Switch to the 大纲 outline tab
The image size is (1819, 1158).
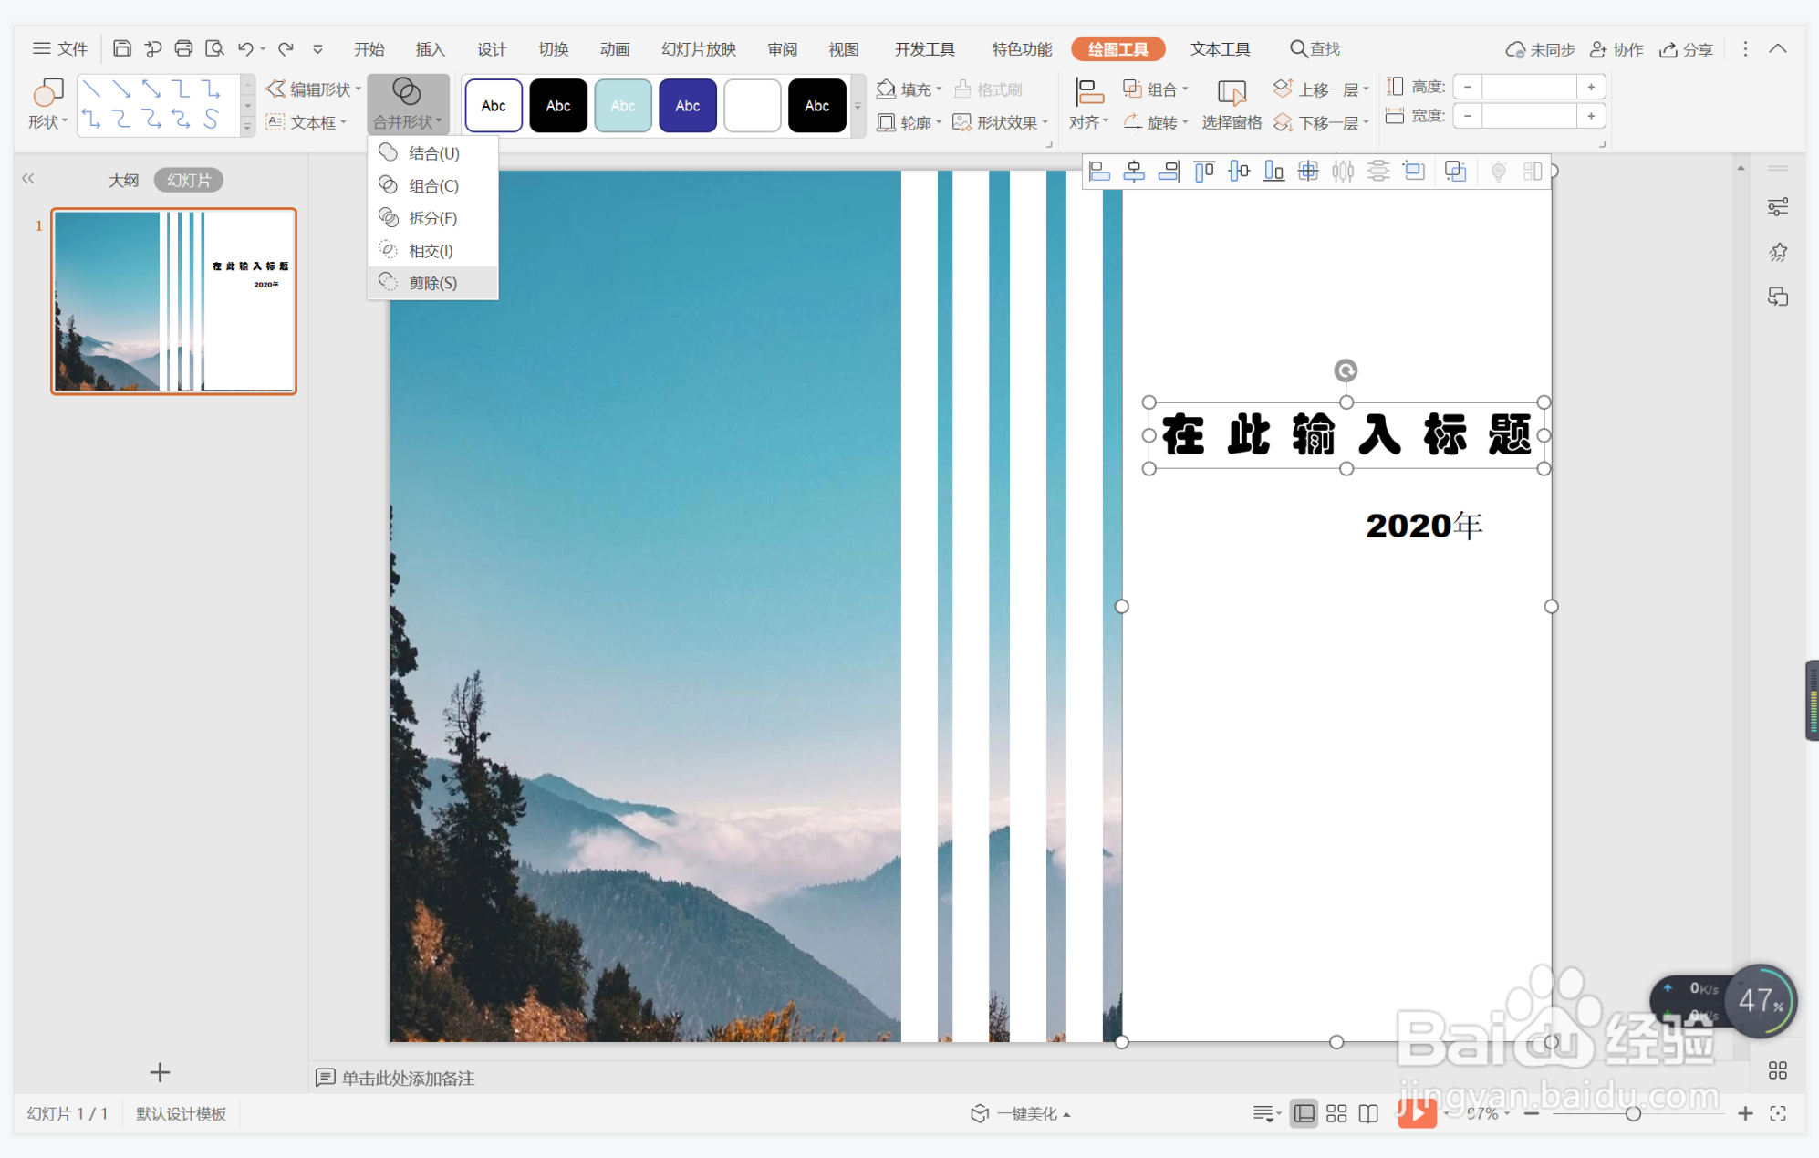[123, 180]
